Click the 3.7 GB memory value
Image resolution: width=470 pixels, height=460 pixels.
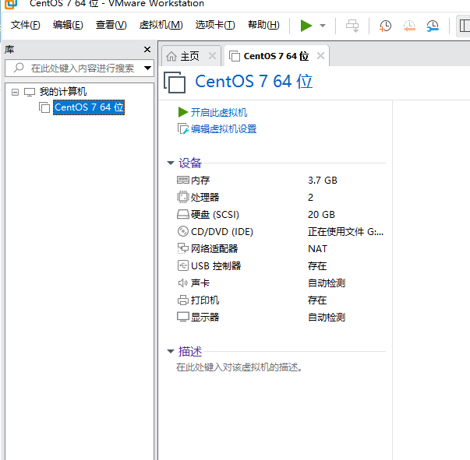(323, 180)
